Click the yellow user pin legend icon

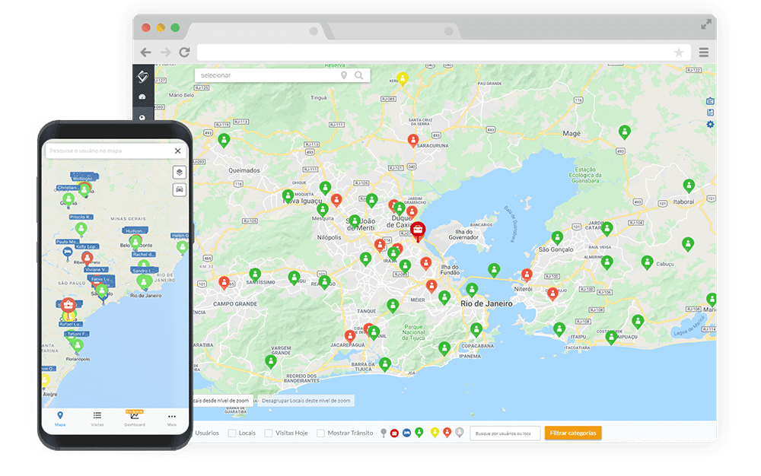pyautogui.click(x=435, y=433)
